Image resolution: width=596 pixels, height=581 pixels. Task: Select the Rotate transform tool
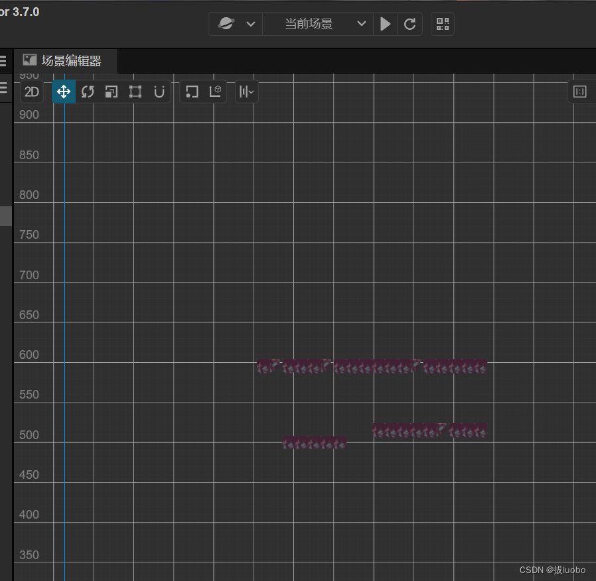[x=88, y=92]
